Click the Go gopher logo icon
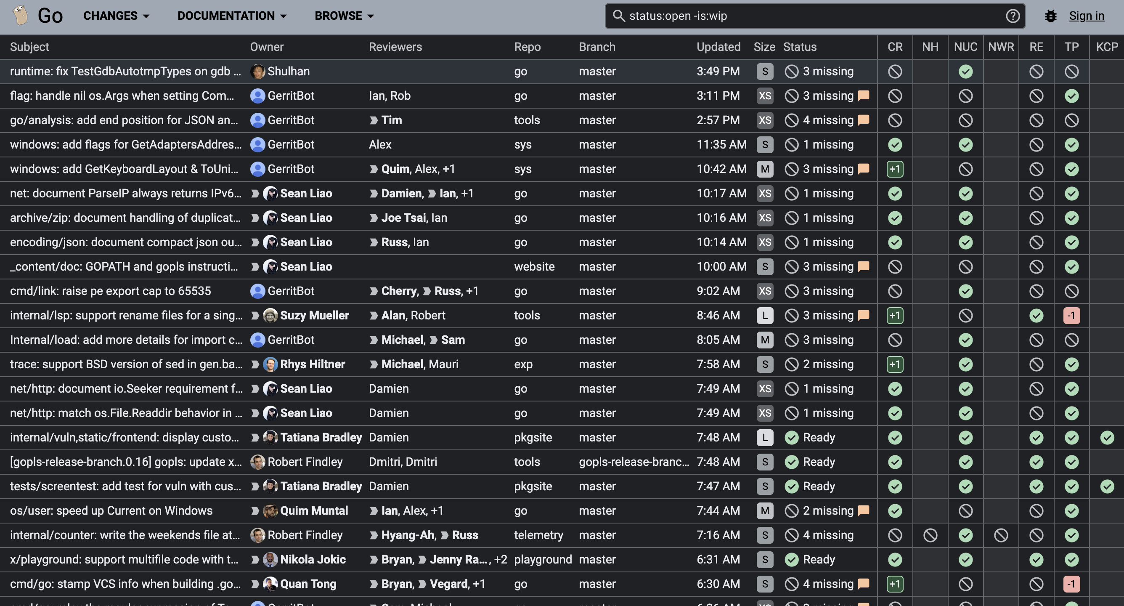 pos(21,16)
